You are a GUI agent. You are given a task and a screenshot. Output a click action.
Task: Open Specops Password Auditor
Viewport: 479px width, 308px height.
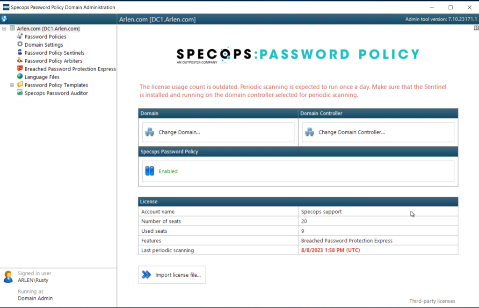[x=56, y=93]
